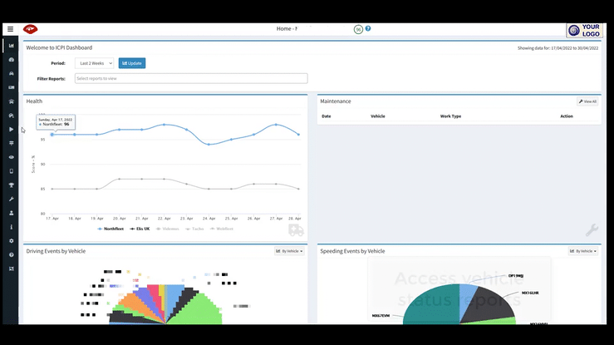This screenshot has width=614, height=345.
Task: Click the blue help question mark icon
Action: point(368,28)
